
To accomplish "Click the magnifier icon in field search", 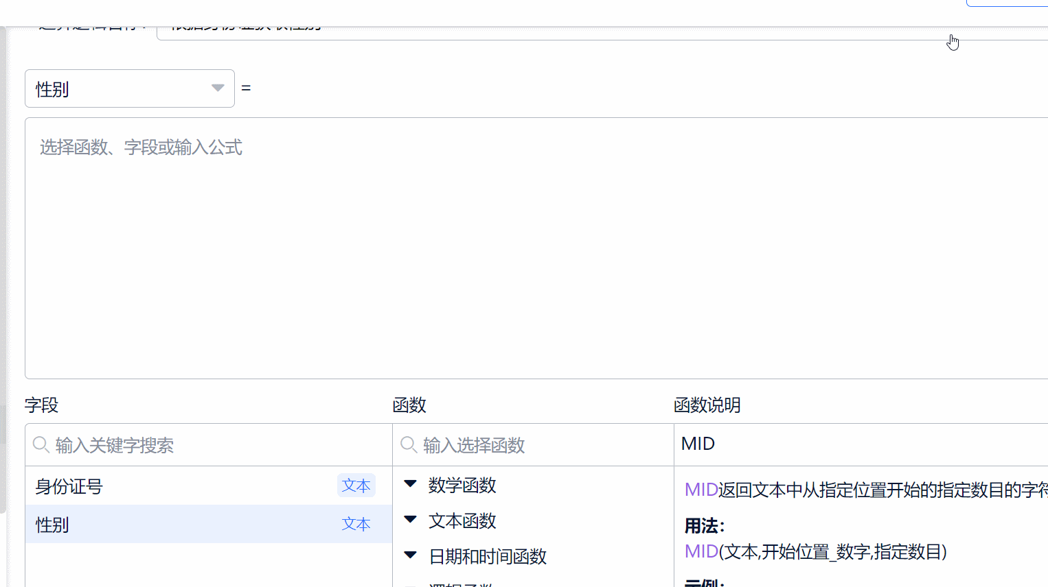I will [x=41, y=445].
